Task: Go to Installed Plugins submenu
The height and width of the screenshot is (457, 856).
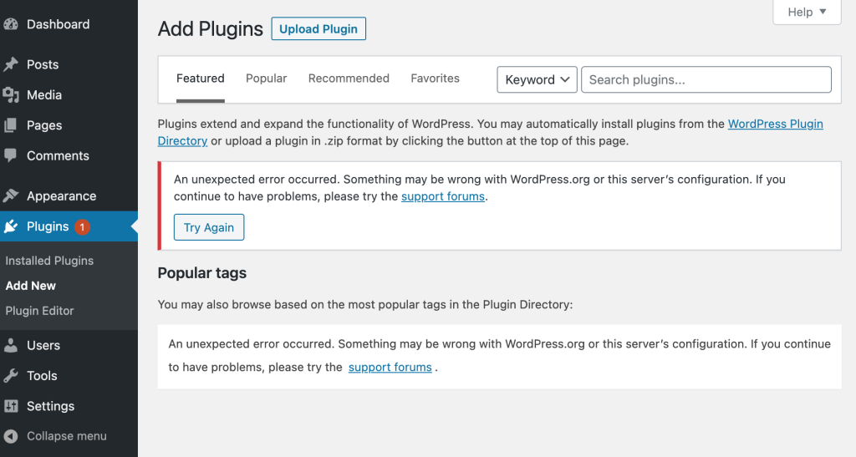Action: click(49, 261)
